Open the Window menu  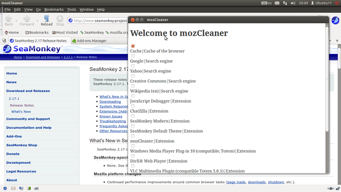click(x=86, y=10)
